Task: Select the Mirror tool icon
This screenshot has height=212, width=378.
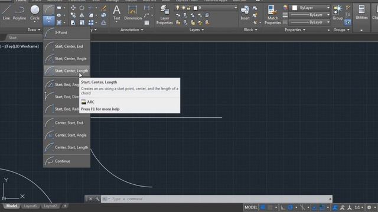Action: pyautogui.click(x=82, y=15)
